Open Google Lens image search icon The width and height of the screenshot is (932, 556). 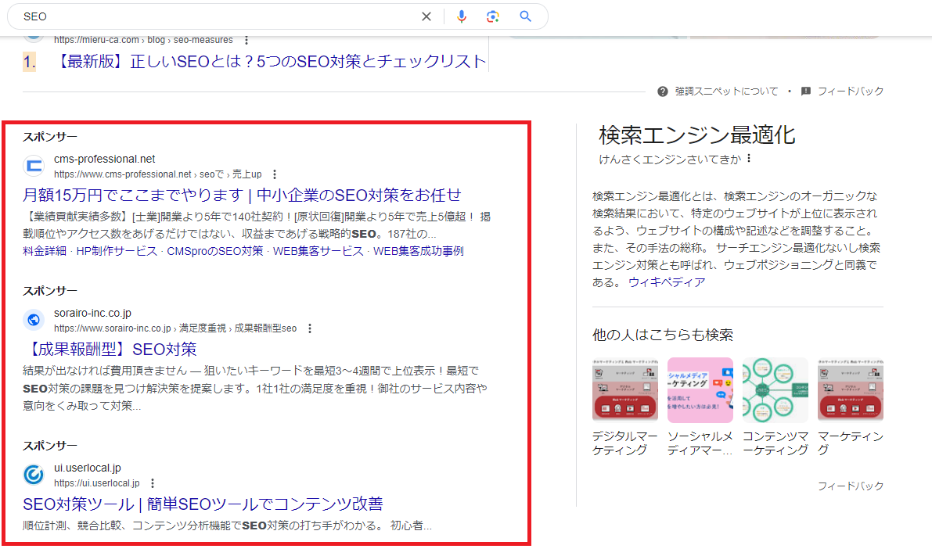[x=493, y=16]
